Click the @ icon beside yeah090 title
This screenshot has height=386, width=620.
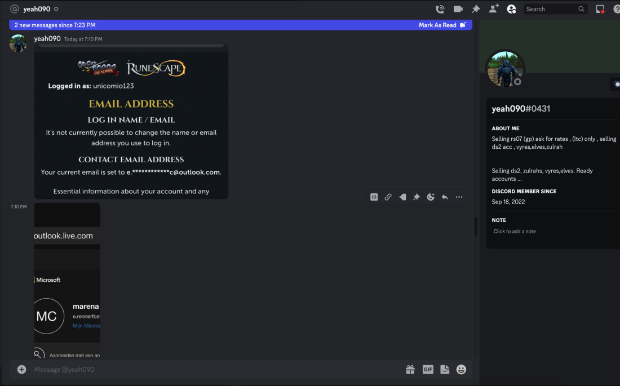coord(15,9)
